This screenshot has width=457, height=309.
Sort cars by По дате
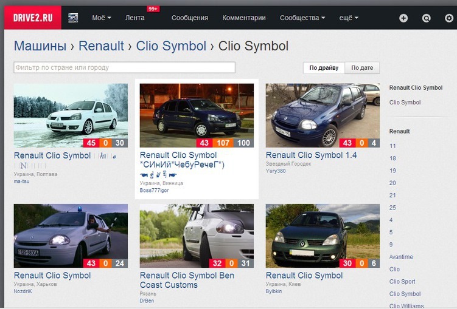[x=362, y=68]
